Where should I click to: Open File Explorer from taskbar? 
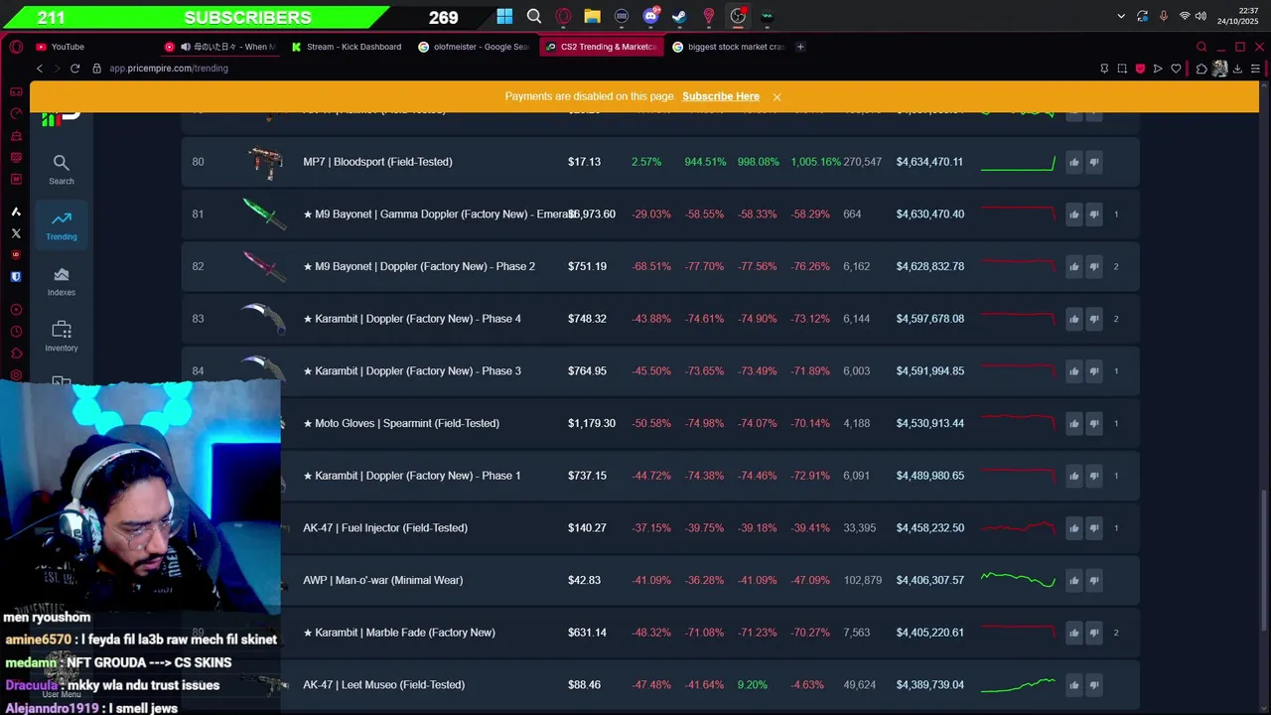tap(592, 16)
